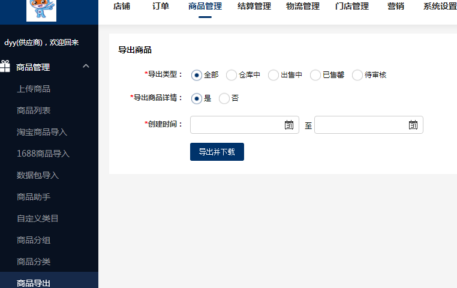Choose the 出售中 radio option
Image resolution: width=457 pixels, height=288 pixels.
tap(273, 75)
